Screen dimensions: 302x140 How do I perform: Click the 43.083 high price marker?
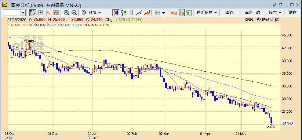[29, 41]
